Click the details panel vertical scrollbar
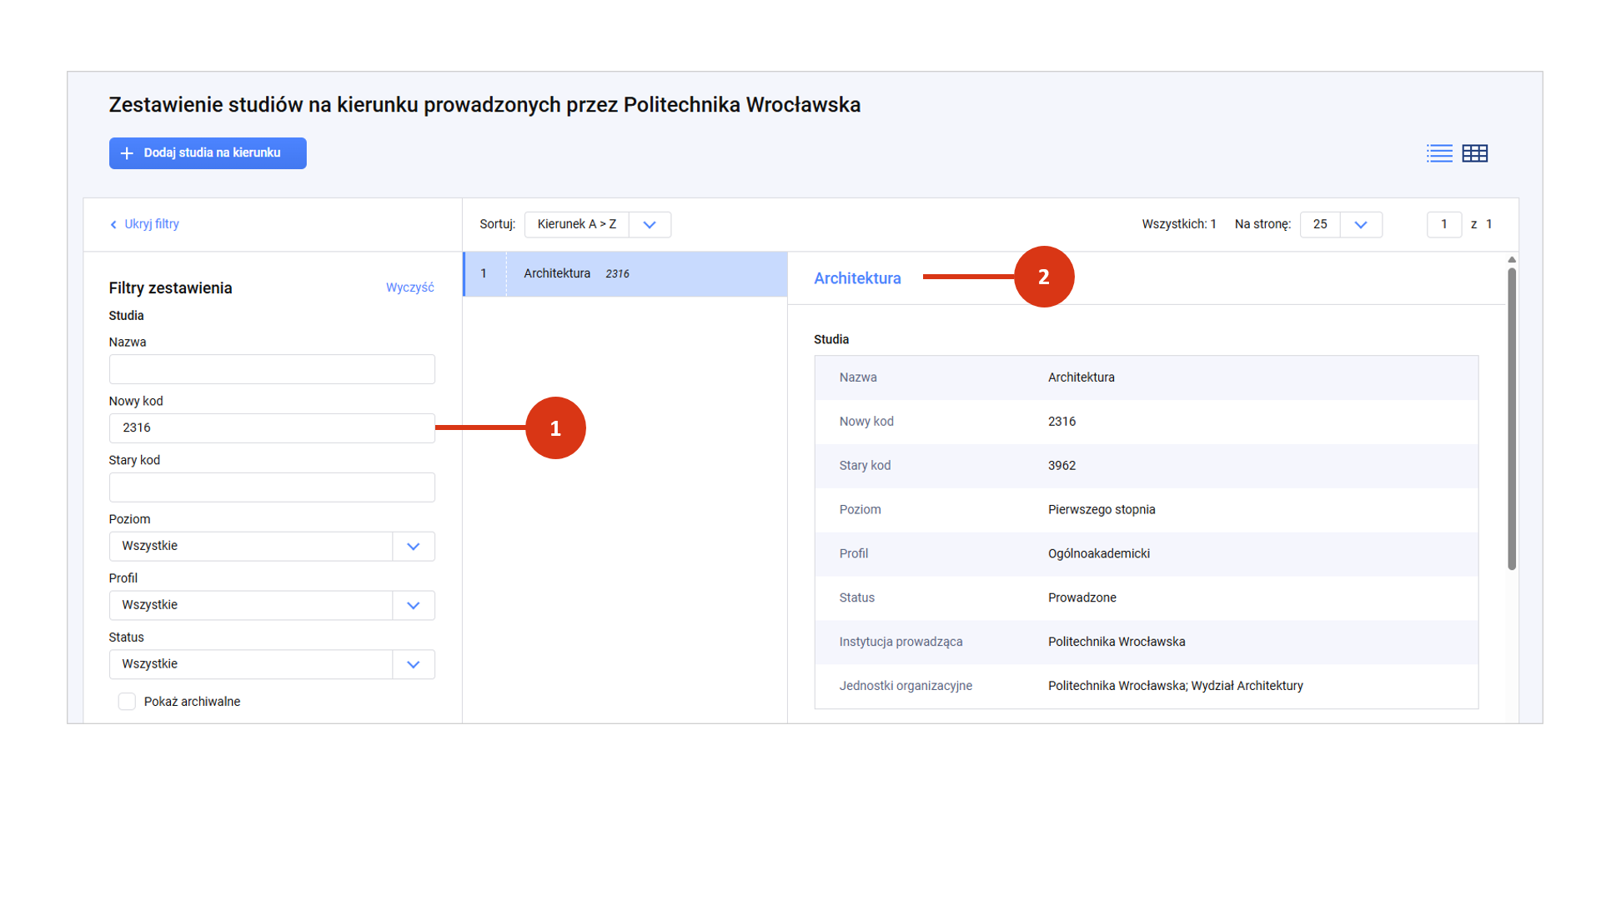This screenshot has height=900, width=1601. [x=1512, y=418]
